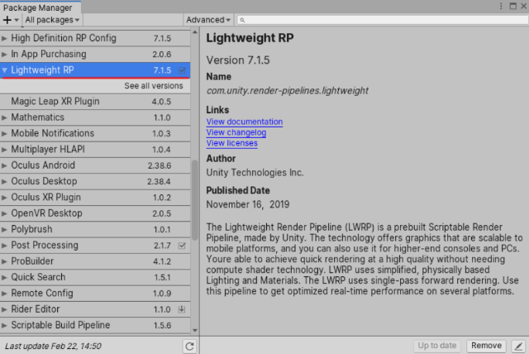Expand Rider Editor versions
This screenshot has width=529, height=354.
coord(4,309)
